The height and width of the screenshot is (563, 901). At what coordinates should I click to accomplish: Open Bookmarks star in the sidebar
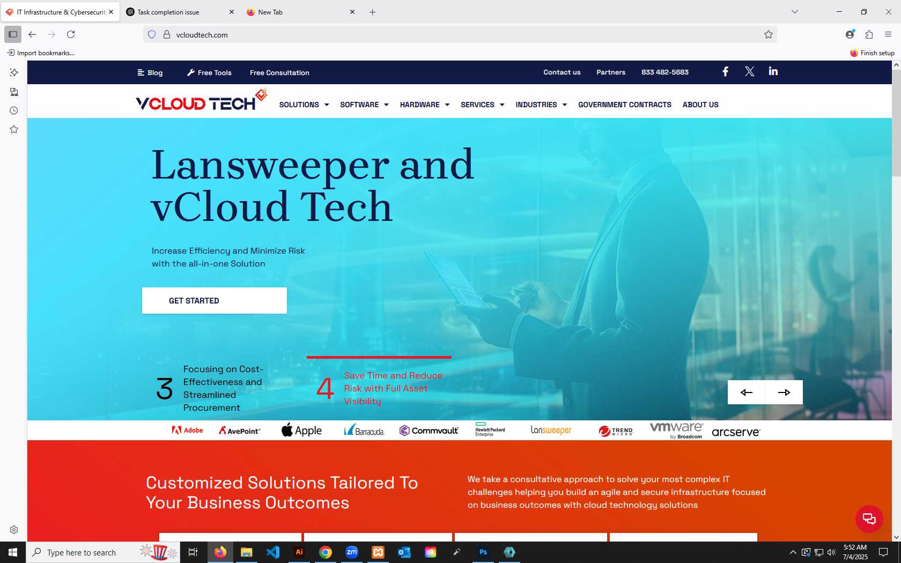click(x=14, y=129)
